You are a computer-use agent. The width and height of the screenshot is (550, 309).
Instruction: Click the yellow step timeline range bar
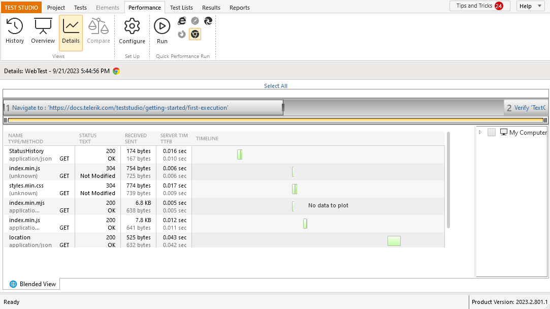pyautogui.click(x=276, y=120)
